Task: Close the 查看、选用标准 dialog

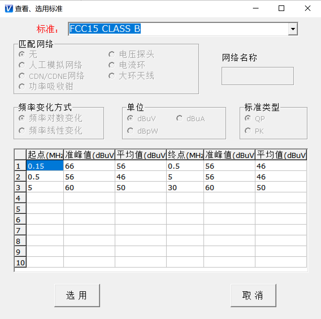Action: (307, 8)
